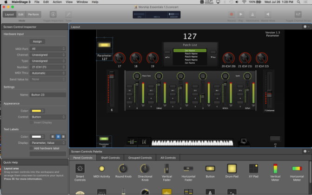The width and height of the screenshot is (312, 195).
Task: Open the File menu
Action: pyautogui.click(x=37, y=2)
